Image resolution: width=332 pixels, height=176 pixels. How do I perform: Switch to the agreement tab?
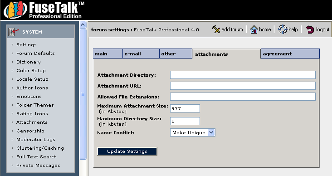pyautogui.click(x=290, y=54)
